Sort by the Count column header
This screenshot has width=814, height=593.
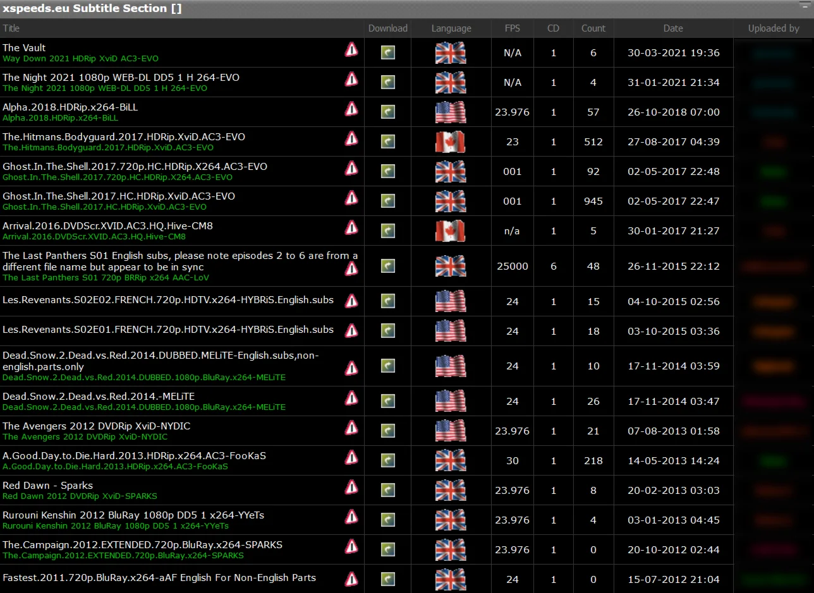click(x=593, y=28)
